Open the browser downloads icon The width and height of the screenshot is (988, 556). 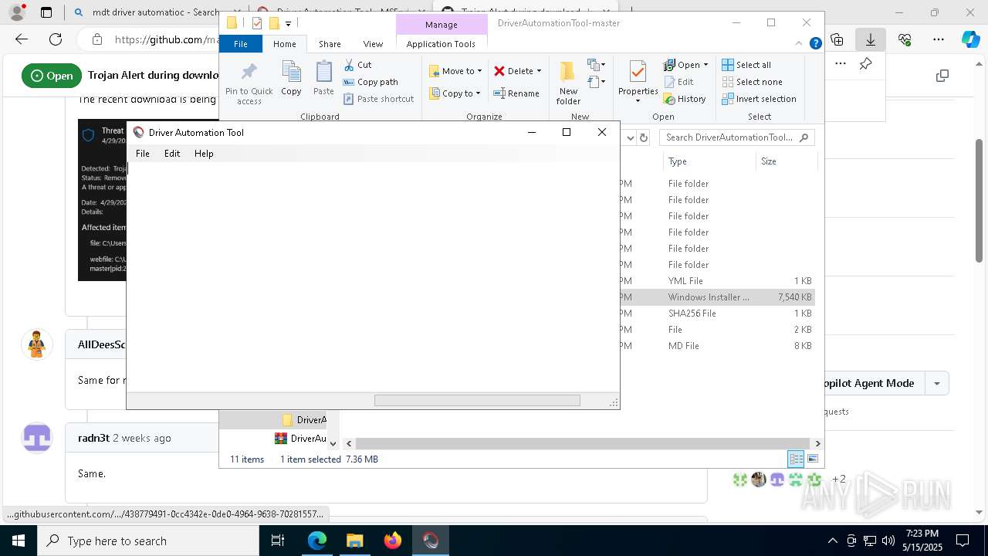[x=871, y=39]
